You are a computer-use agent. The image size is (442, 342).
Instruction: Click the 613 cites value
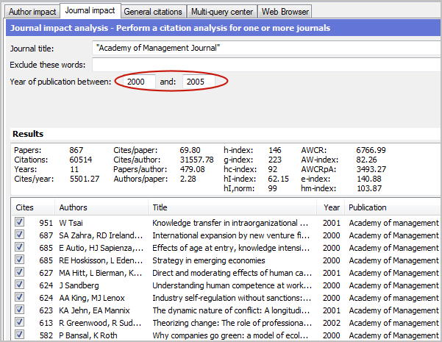click(46, 323)
